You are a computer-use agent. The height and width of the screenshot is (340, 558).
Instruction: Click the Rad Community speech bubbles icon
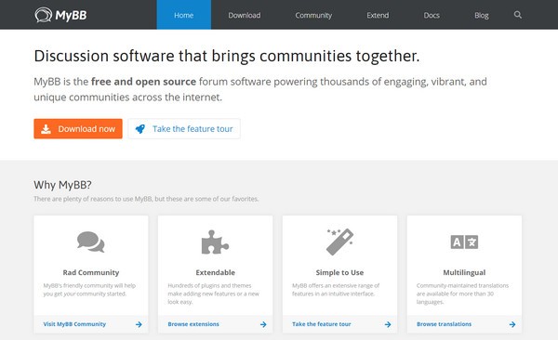91,242
